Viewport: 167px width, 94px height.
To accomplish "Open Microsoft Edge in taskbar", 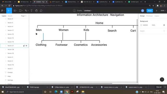I will 56,92.
